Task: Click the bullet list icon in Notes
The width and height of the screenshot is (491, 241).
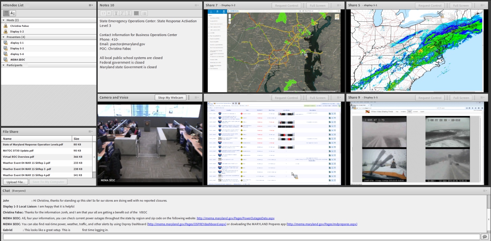Action: (144, 13)
